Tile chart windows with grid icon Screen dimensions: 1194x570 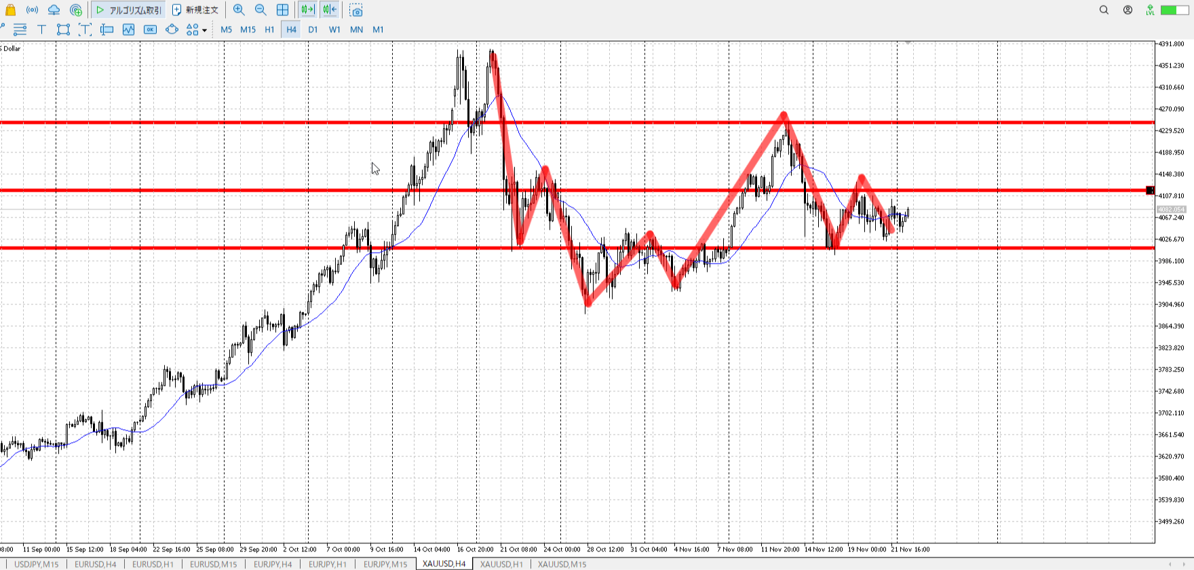pyautogui.click(x=282, y=10)
